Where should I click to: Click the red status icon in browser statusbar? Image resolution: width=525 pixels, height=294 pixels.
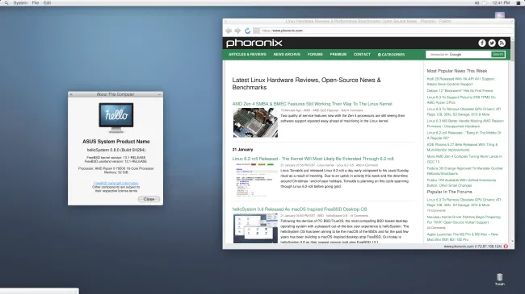coord(506,246)
